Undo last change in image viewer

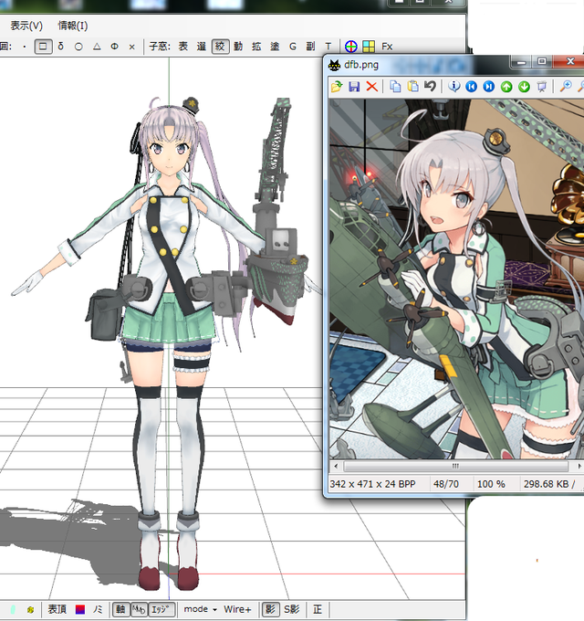(430, 86)
